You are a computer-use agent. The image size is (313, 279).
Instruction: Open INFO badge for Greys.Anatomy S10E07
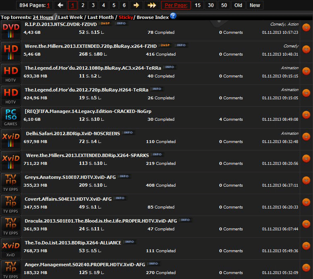(x=124, y=176)
